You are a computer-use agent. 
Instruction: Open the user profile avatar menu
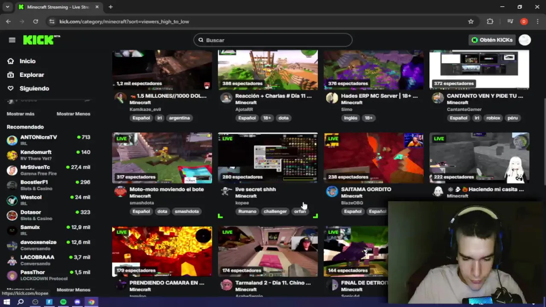(525, 40)
